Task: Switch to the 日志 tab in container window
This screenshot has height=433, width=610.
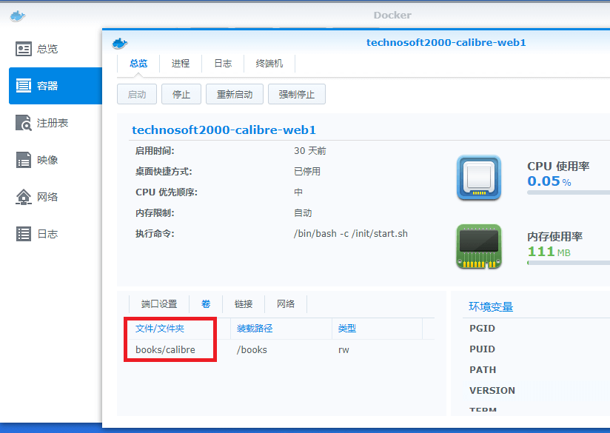Action: (223, 64)
